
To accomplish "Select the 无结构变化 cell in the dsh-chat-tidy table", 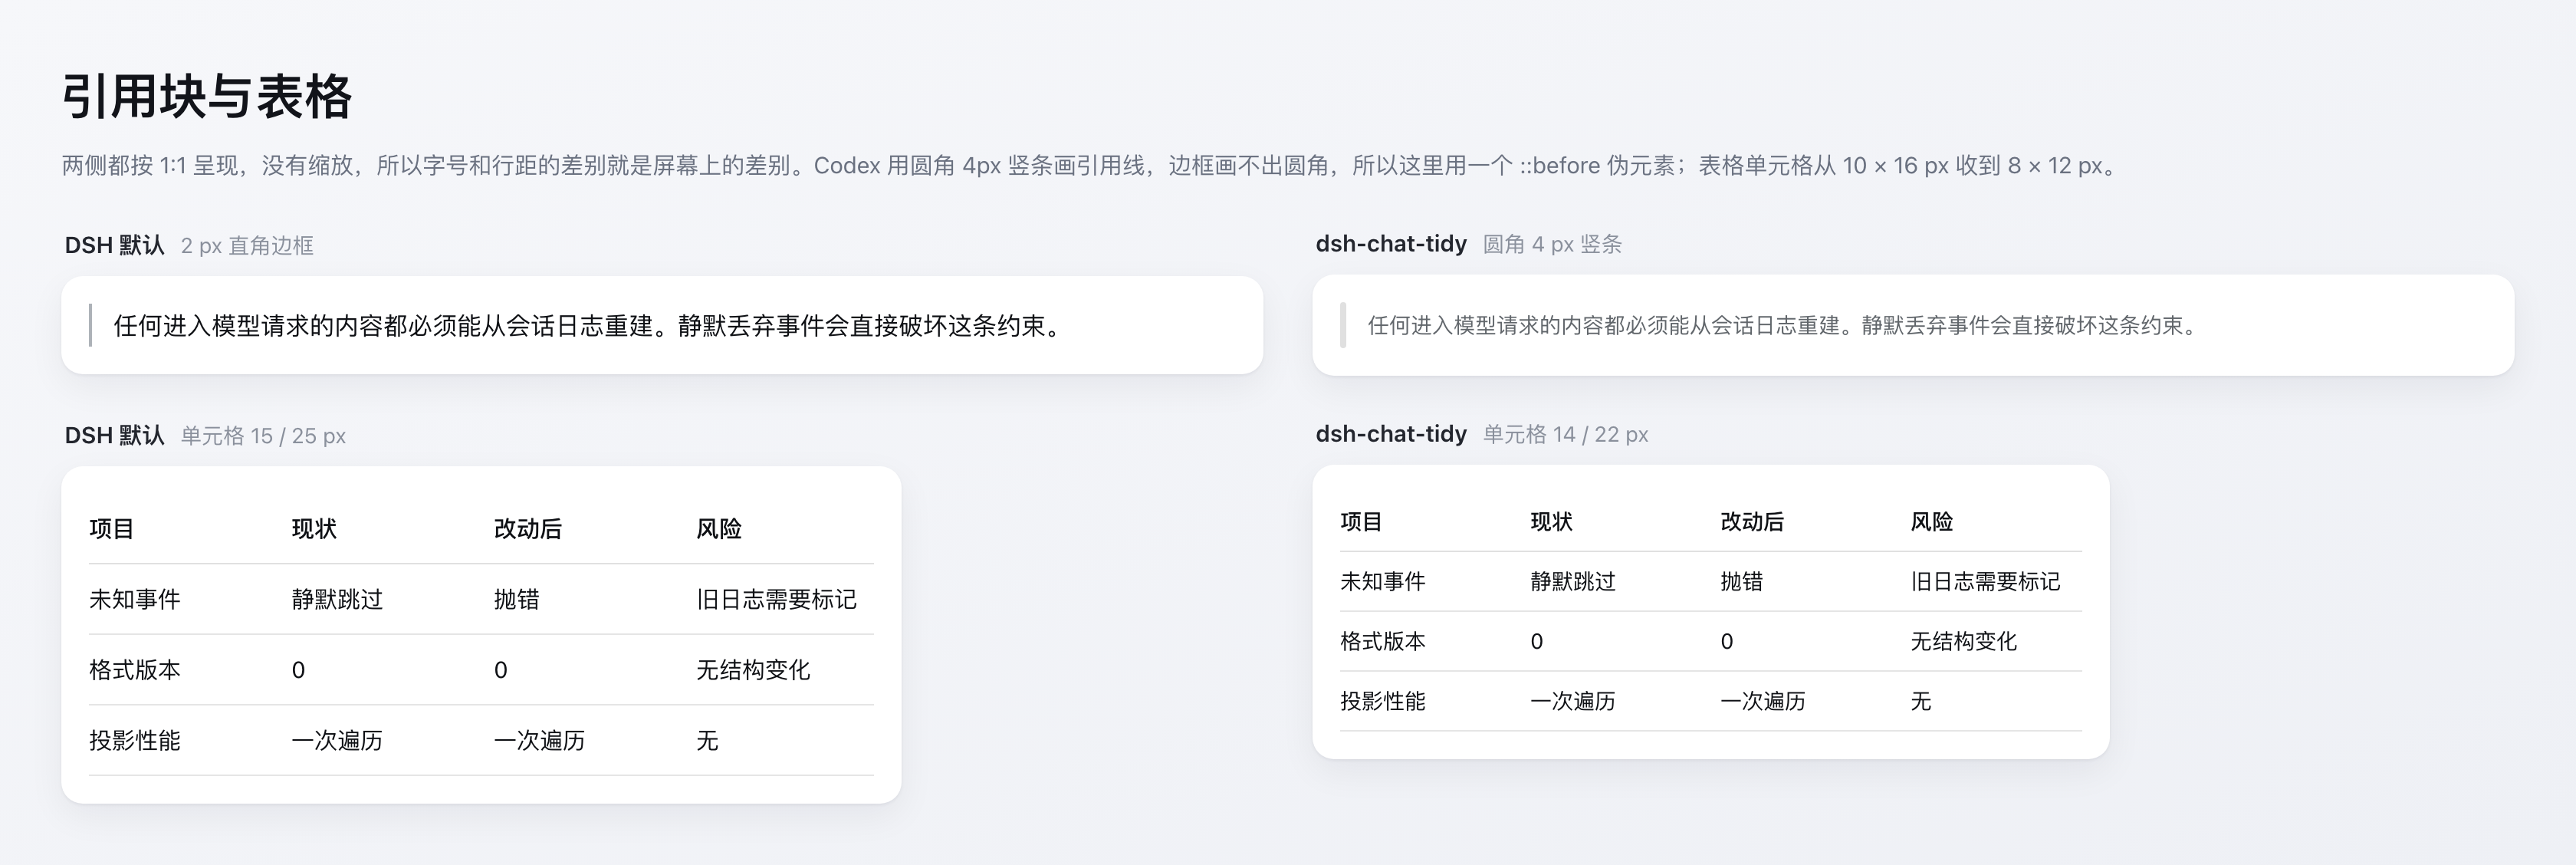I will pyautogui.click(x=1964, y=641).
